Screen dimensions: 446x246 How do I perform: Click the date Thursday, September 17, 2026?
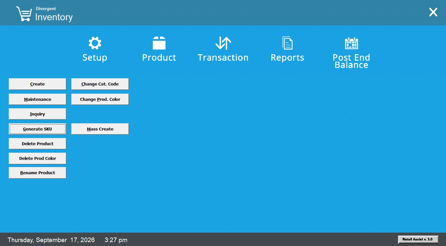[51, 240]
